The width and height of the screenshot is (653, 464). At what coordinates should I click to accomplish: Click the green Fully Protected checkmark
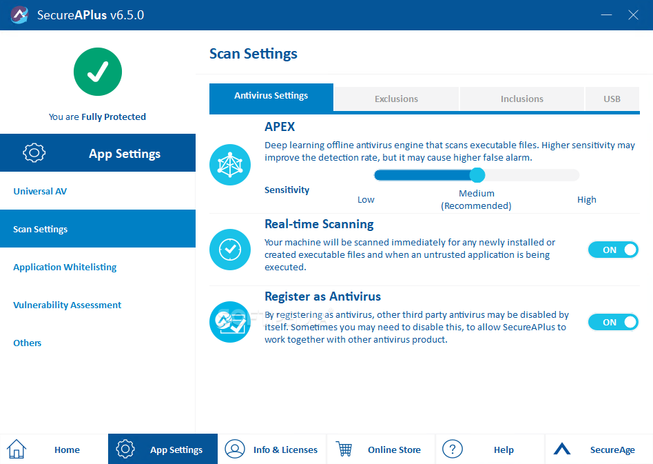point(98,72)
